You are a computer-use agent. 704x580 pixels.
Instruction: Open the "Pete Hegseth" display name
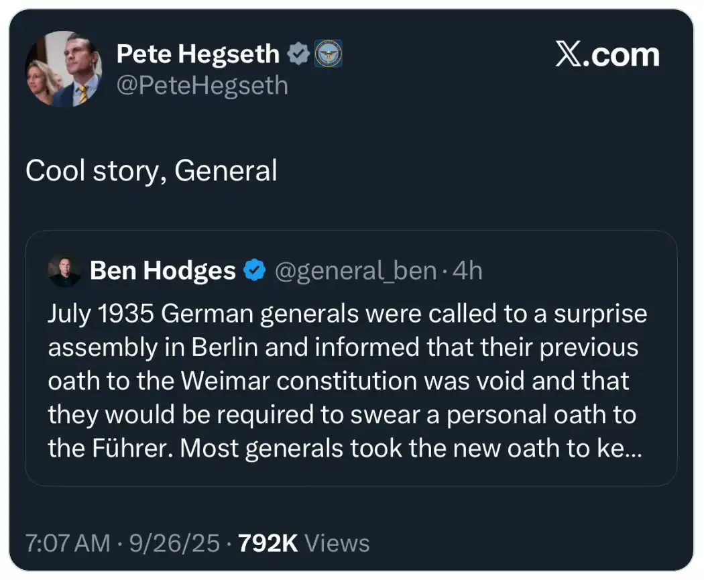point(198,54)
